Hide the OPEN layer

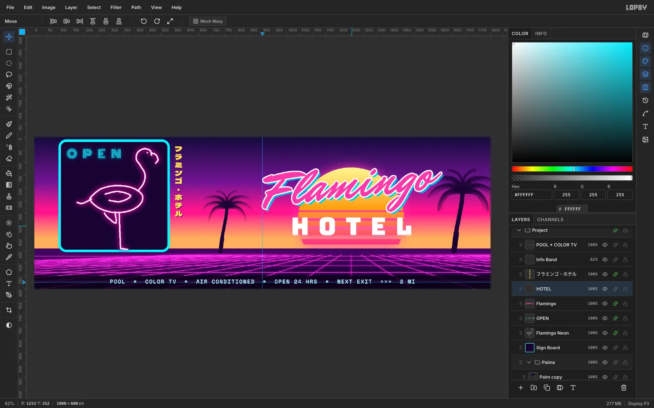pos(605,318)
